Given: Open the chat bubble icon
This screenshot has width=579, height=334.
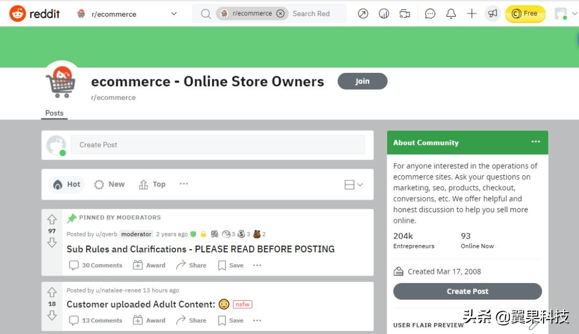Looking at the screenshot, I should click(430, 13).
